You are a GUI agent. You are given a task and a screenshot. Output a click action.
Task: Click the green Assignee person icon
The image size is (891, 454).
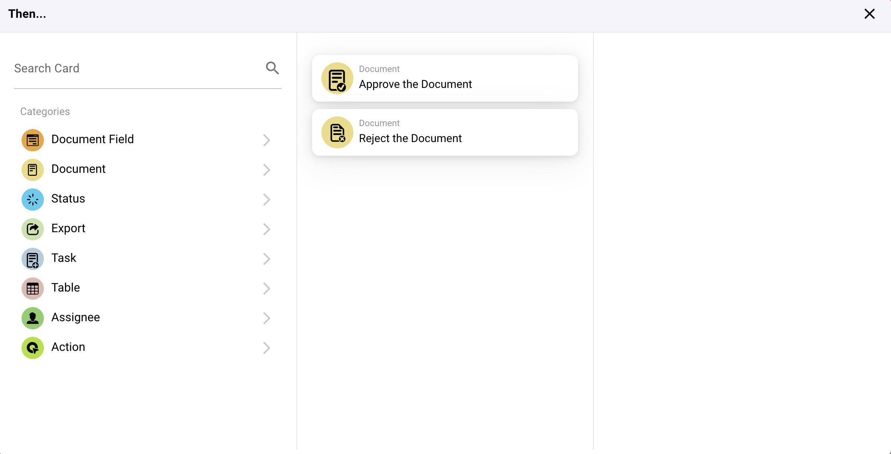tap(33, 318)
